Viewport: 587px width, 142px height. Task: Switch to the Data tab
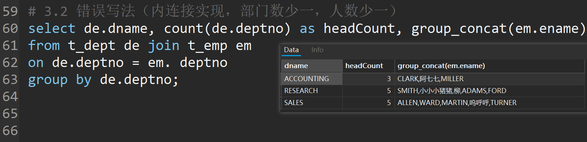point(291,50)
